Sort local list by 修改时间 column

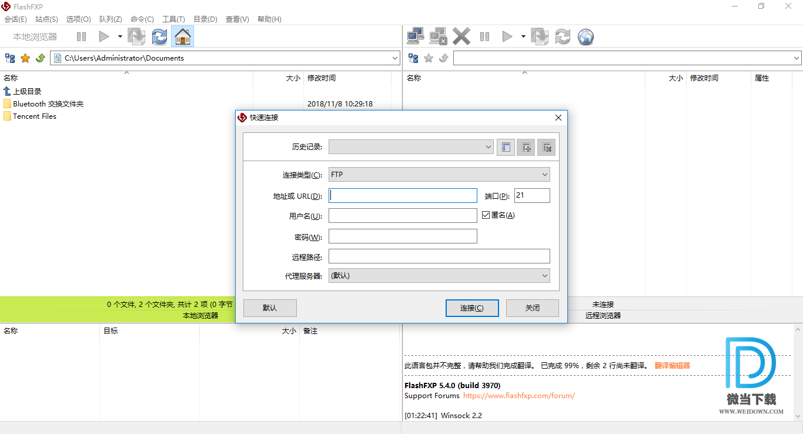347,78
